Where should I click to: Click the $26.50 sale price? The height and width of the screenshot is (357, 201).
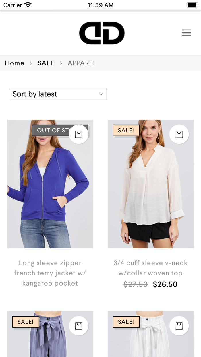[x=165, y=284]
